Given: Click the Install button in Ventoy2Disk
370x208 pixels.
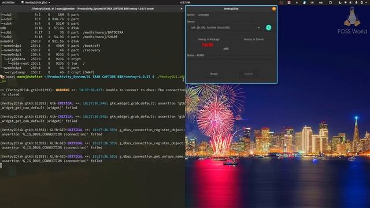Looking at the screenshot, I should [x=214, y=74].
